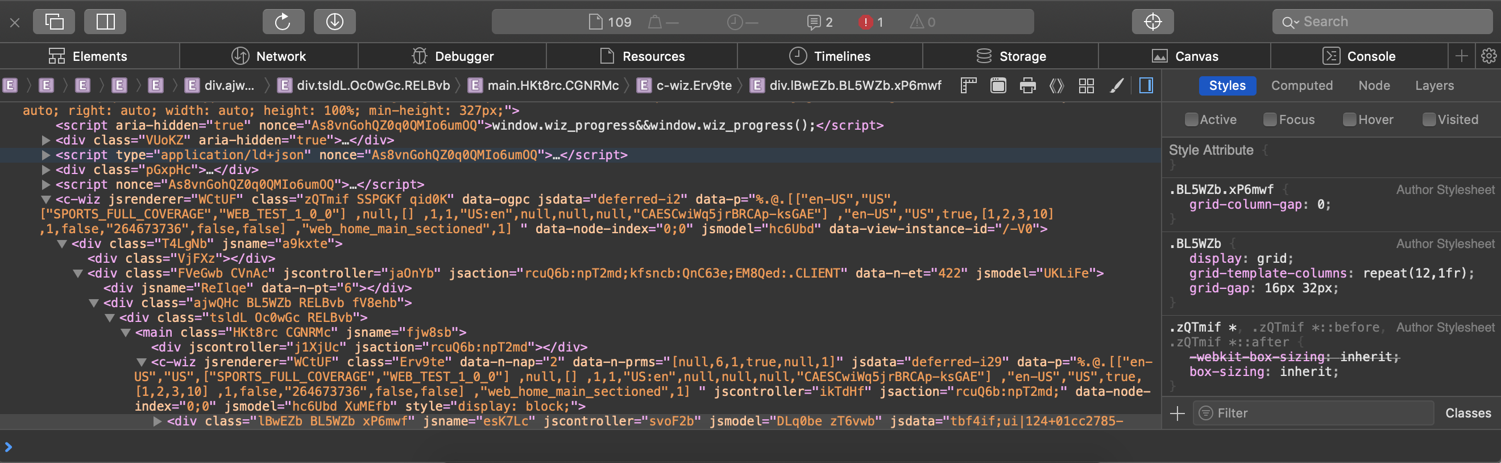Viewport: 1501px width, 463px height.
Task: Start element selection with the crosshair icon
Action: pyautogui.click(x=1152, y=22)
